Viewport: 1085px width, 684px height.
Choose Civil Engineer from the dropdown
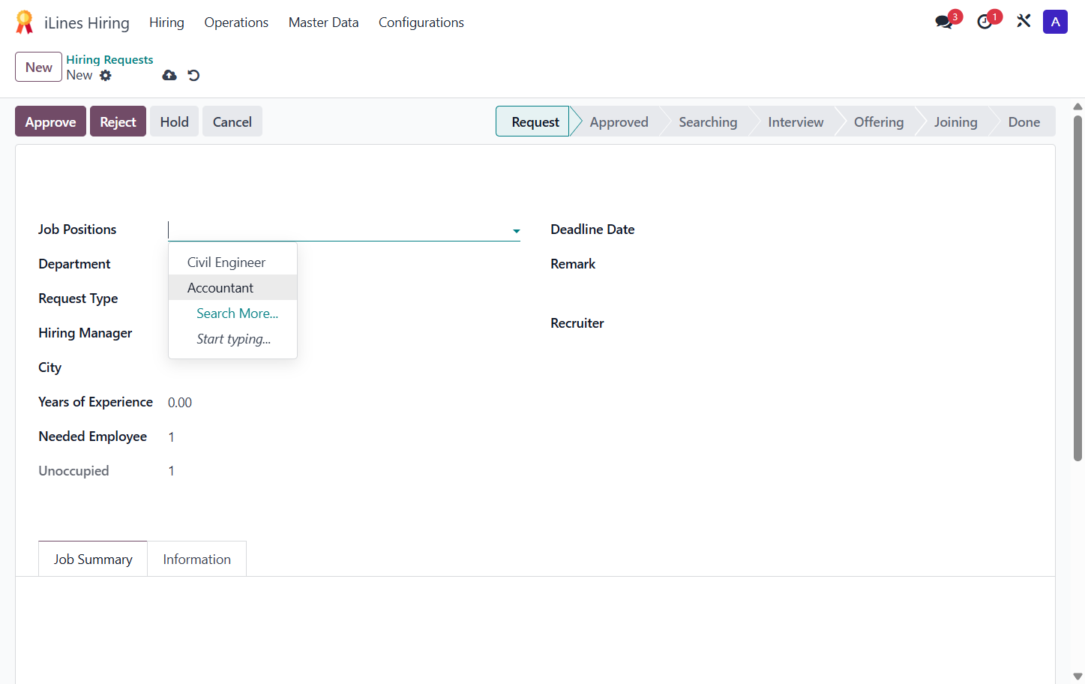(x=232, y=262)
